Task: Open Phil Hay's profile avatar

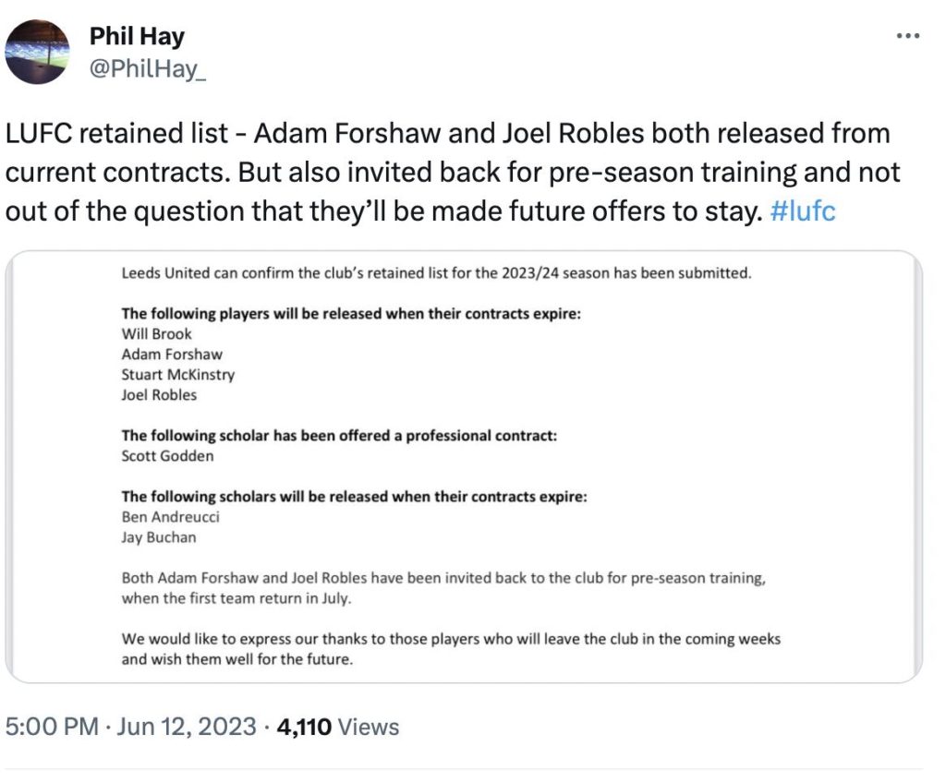Action: pos(37,52)
